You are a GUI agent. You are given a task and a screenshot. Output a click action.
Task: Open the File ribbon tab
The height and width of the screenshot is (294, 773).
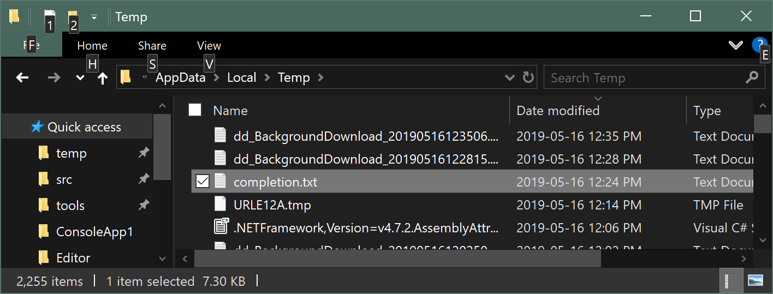[32, 45]
